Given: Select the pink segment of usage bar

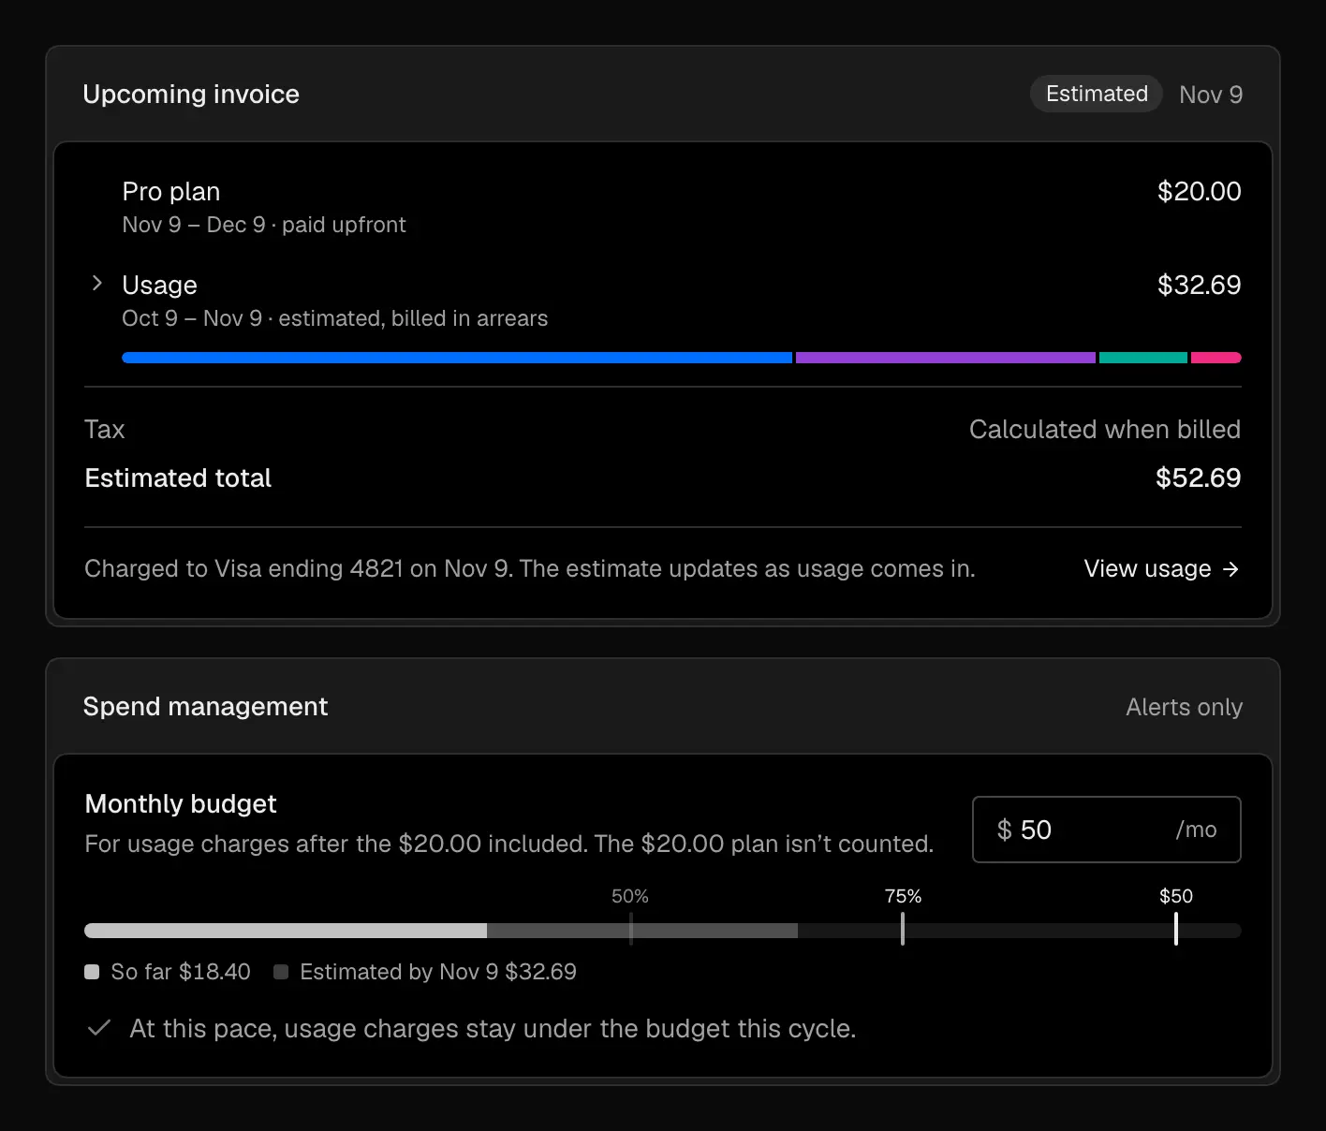Looking at the screenshot, I should 1216,358.
